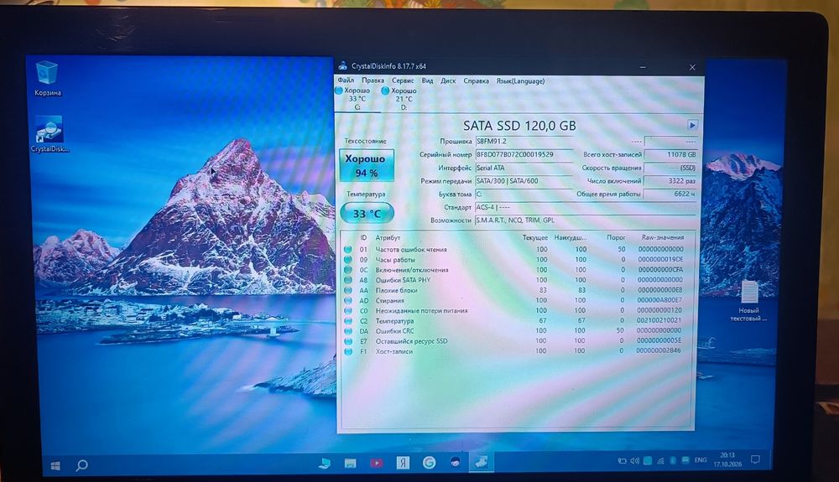This screenshot has width=839, height=482.
Task: Open the Язык(Language) menu
Action: pos(521,80)
